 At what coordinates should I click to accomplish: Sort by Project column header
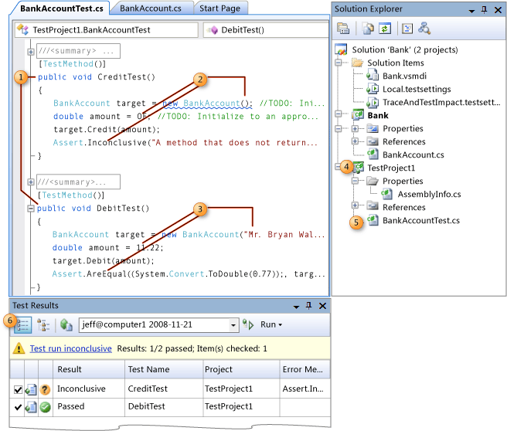coord(240,369)
